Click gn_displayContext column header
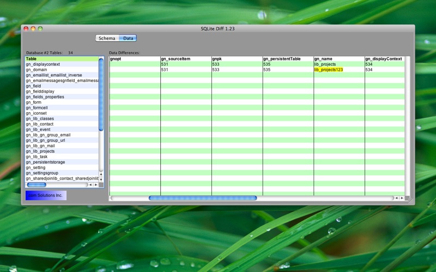The image size is (436, 272). click(x=385, y=59)
